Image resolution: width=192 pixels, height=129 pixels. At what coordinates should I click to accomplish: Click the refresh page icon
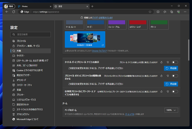click(x=13, y=12)
